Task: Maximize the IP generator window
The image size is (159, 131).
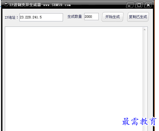Action: [x=139, y=5]
